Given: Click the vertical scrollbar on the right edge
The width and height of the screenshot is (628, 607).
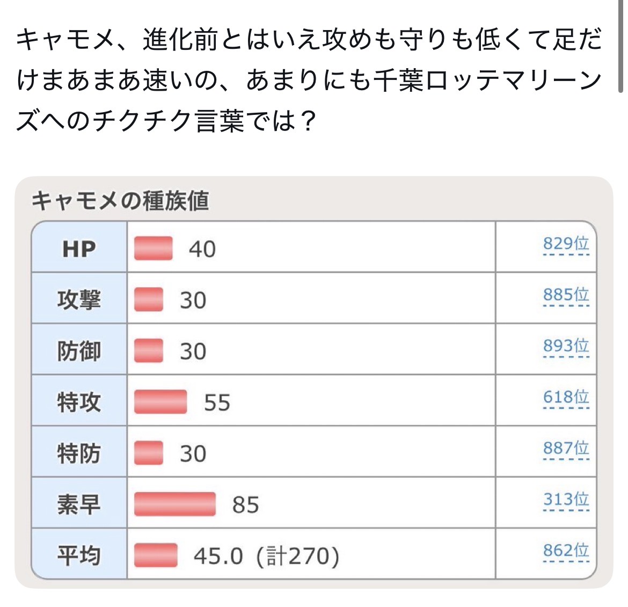Looking at the screenshot, I should pos(621,48).
